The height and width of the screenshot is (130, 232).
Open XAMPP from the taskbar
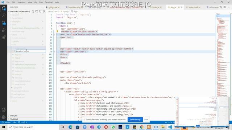point(149,127)
